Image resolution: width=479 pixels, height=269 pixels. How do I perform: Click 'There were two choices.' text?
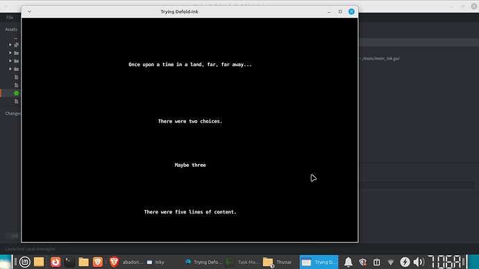190,121
